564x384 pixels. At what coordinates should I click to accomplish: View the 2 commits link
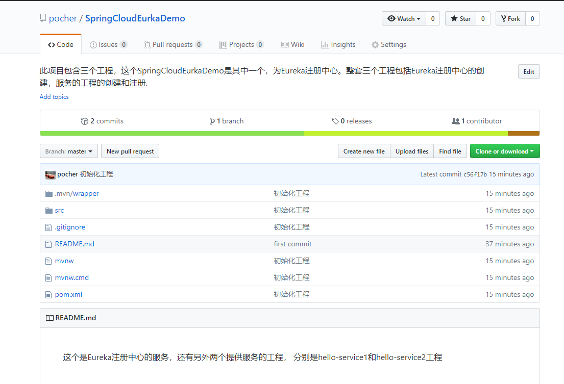[x=102, y=121]
